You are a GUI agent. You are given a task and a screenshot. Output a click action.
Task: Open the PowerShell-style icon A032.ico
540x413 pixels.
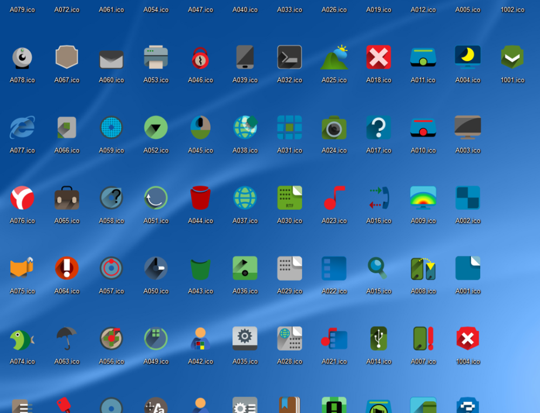click(x=289, y=57)
